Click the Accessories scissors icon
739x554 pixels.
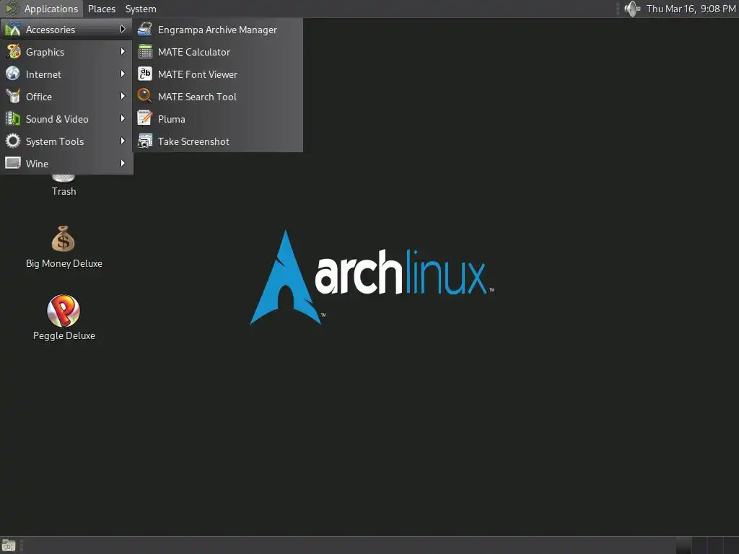click(13, 29)
